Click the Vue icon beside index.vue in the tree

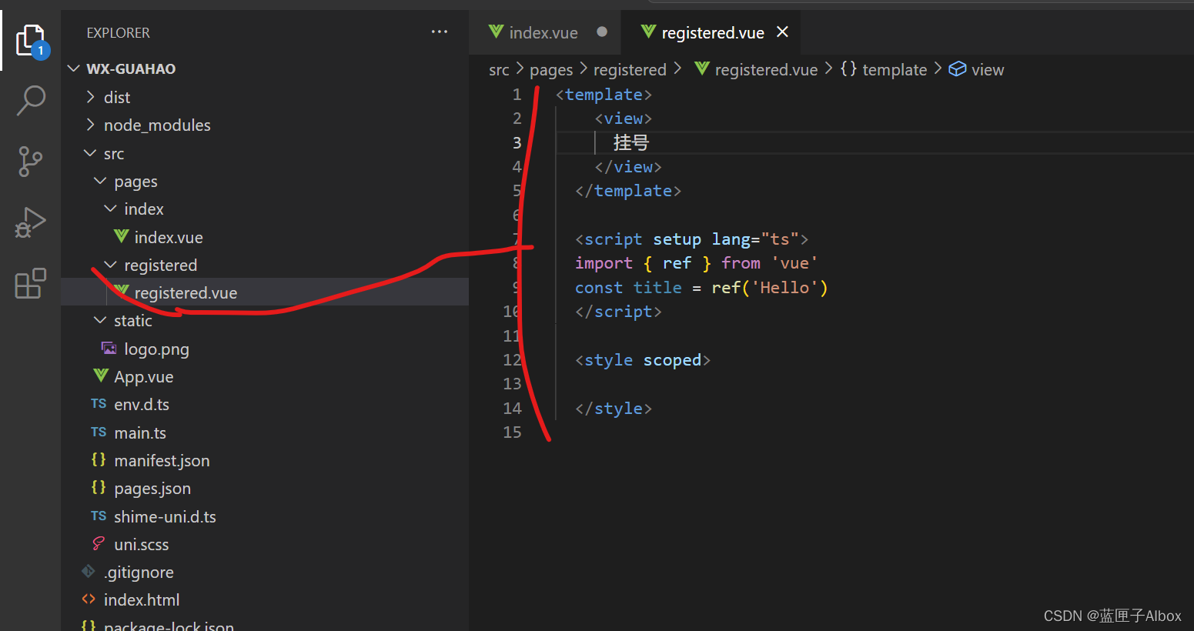click(x=121, y=236)
